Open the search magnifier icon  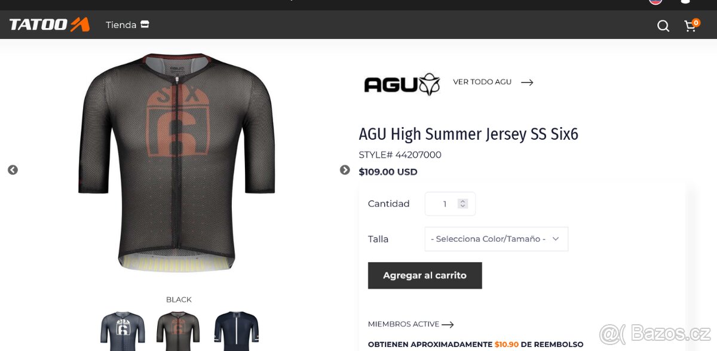(x=663, y=26)
